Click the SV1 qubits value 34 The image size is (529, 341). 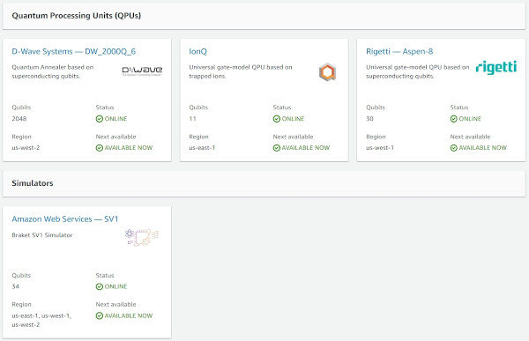coord(16,286)
